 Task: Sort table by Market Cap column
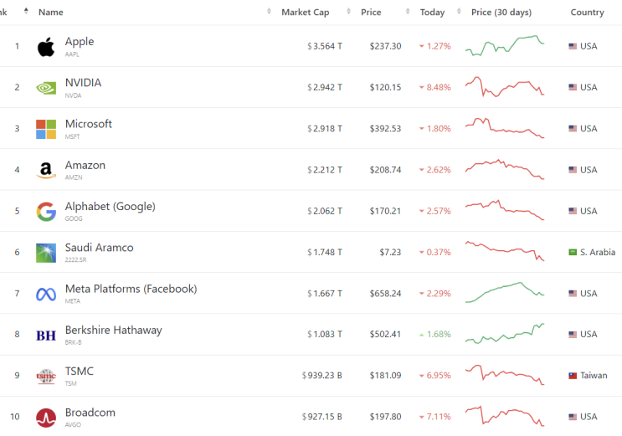306,13
